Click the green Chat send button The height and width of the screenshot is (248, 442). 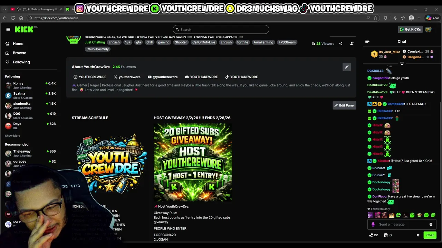[430, 235]
